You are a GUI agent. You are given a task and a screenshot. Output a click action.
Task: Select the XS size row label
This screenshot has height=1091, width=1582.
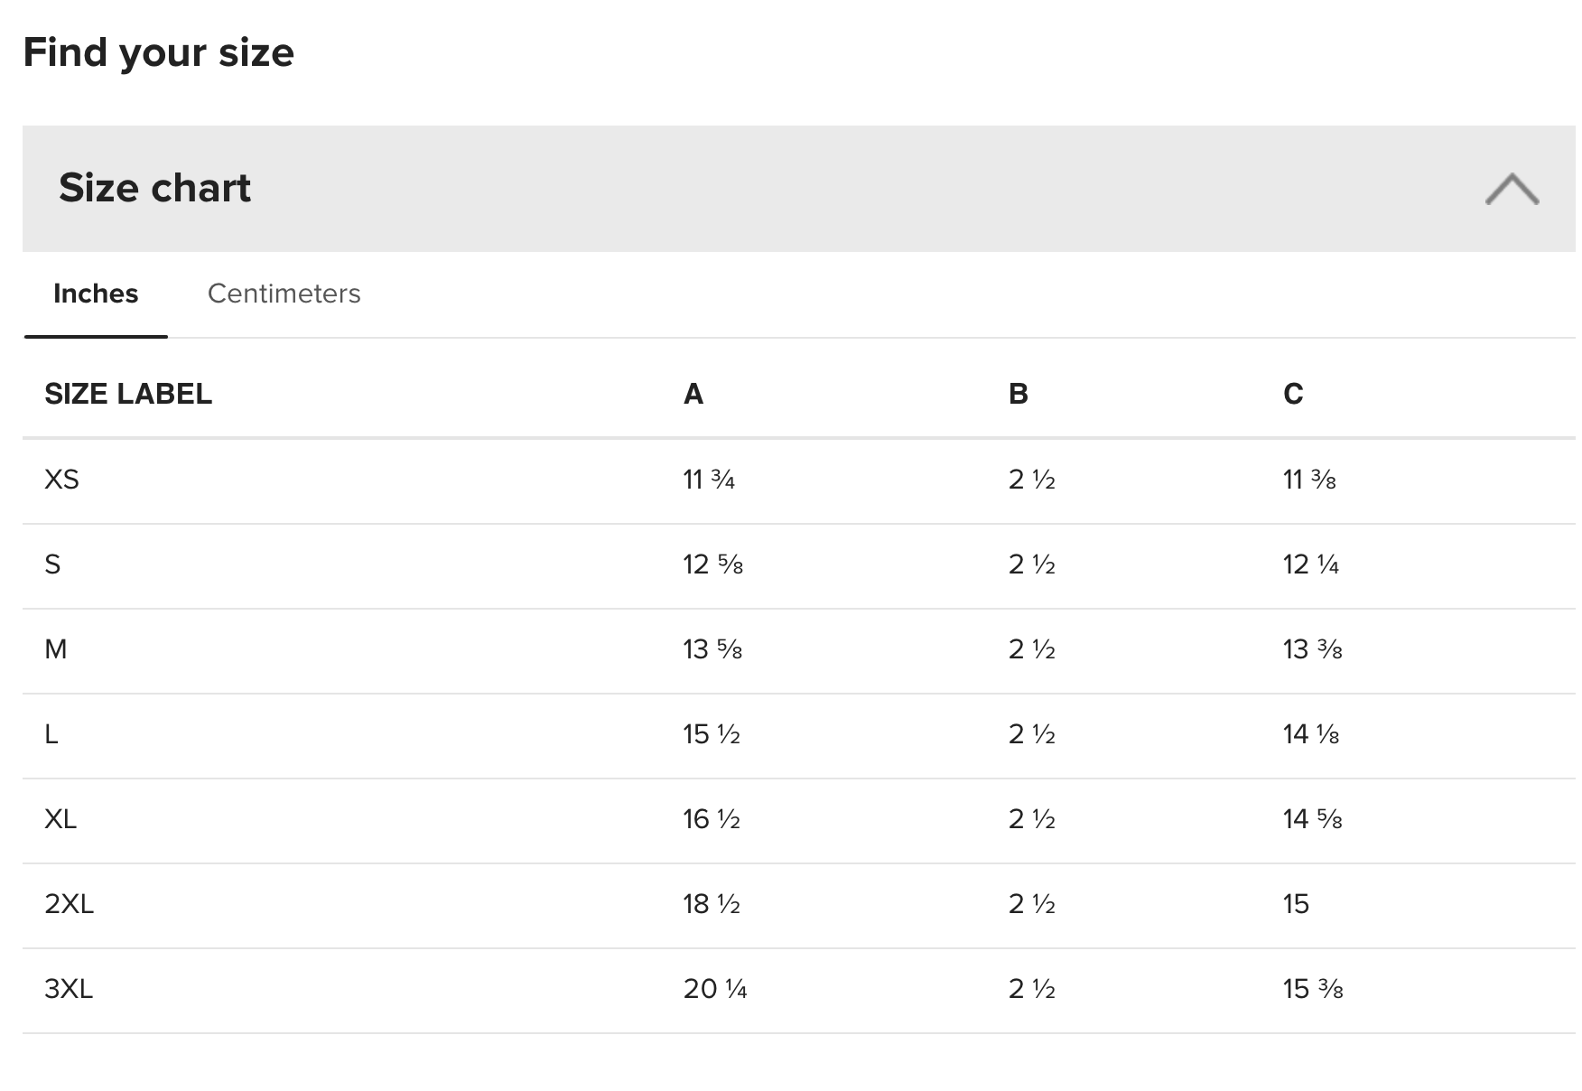point(61,480)
